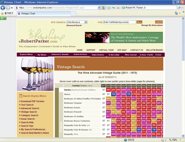
Task: Open In Asia - Pacific menu tab
Action: [x=146, y=55]
